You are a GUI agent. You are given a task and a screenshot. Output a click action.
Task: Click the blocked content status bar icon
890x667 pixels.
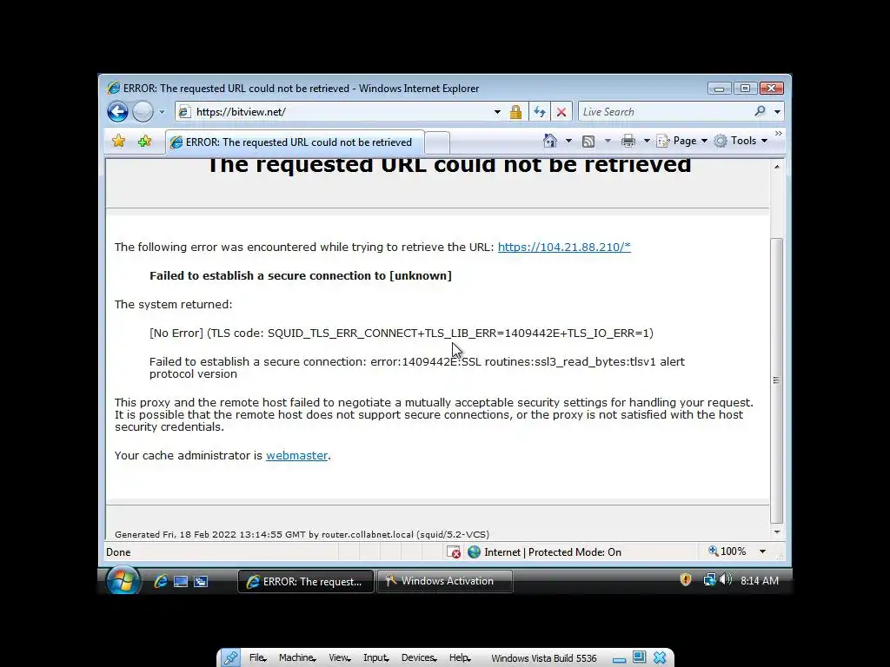coord(454,551)
